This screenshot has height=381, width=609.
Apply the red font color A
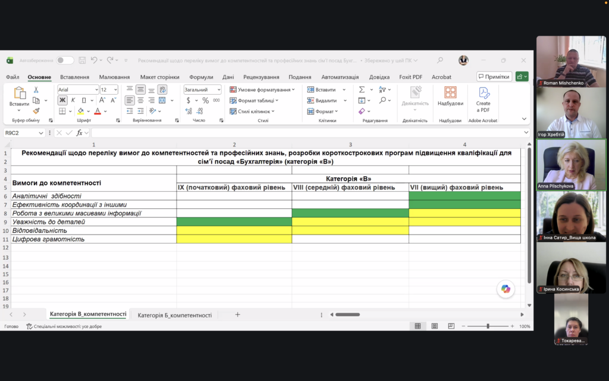point(98,111)
